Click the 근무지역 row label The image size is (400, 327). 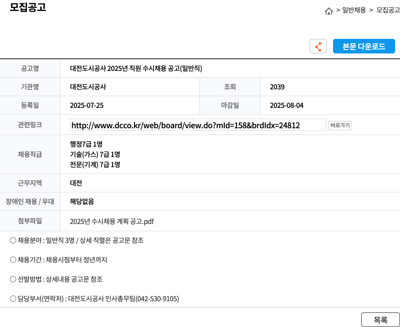point(30,183)
